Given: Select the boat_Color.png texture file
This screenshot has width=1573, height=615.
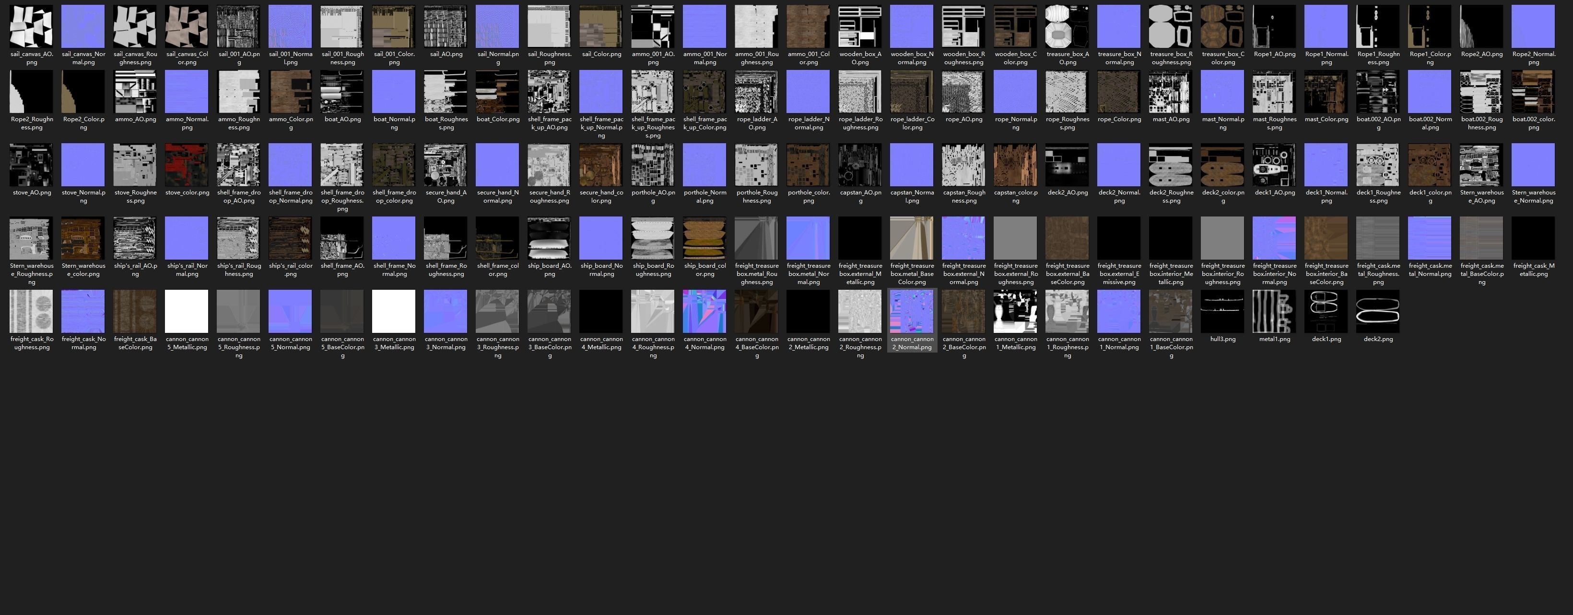Looking at the screenshot, I should coord(498,91).
